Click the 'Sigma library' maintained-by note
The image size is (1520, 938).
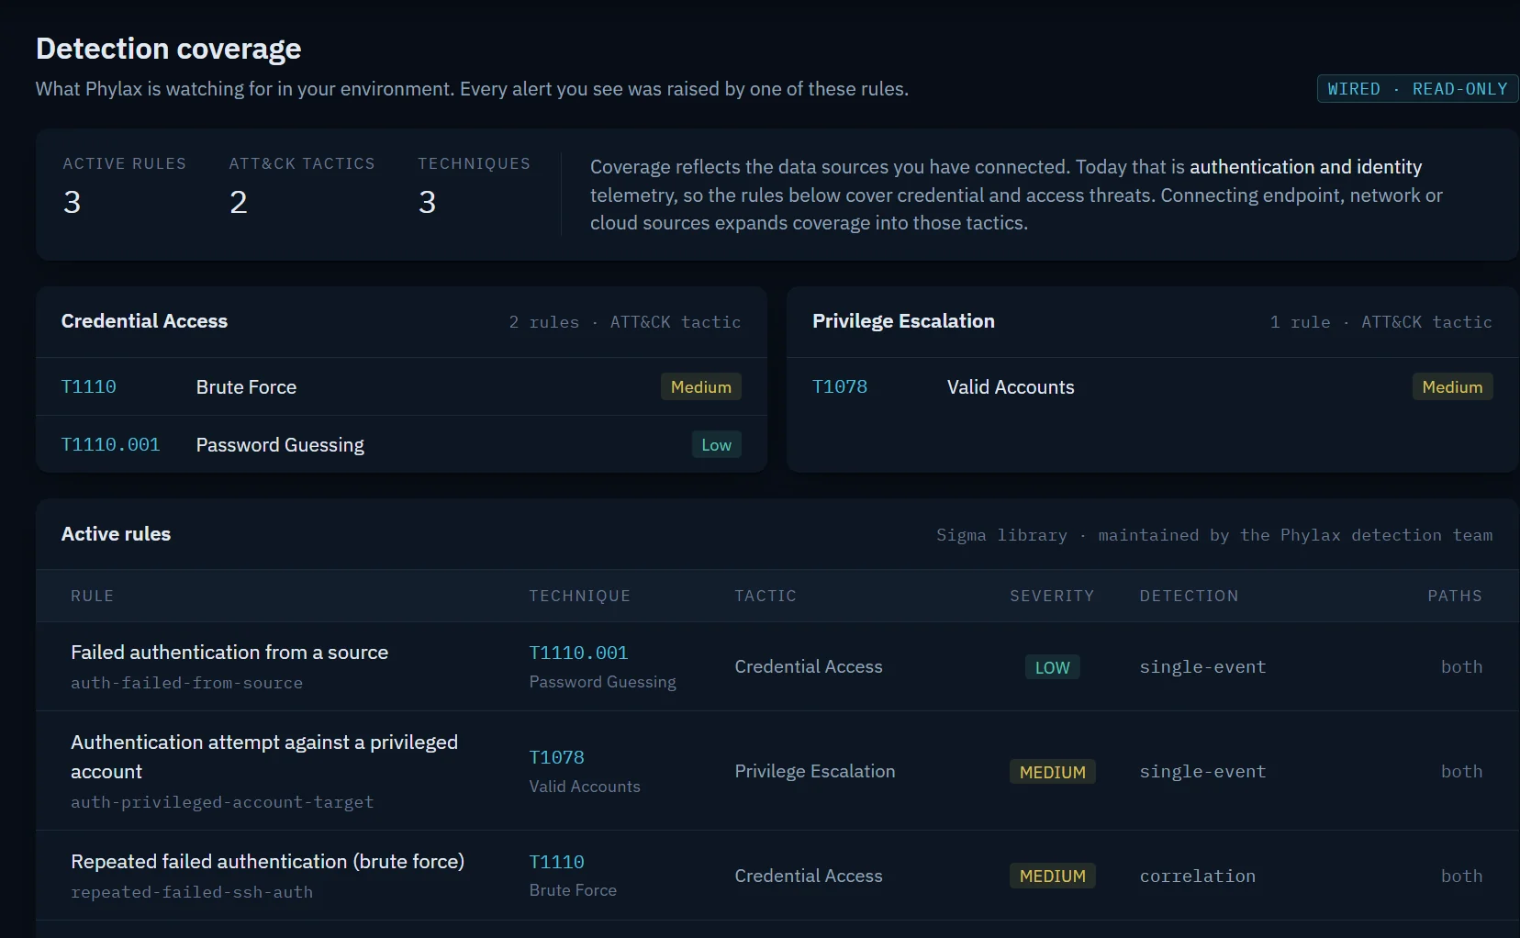1214,535
